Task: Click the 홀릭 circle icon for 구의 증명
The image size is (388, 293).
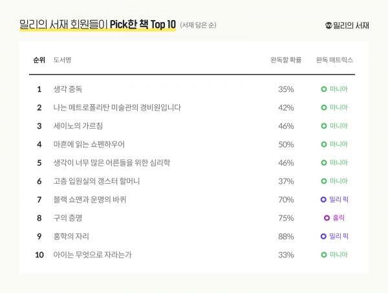Action: pyautogui.click(x=327, y=218)
